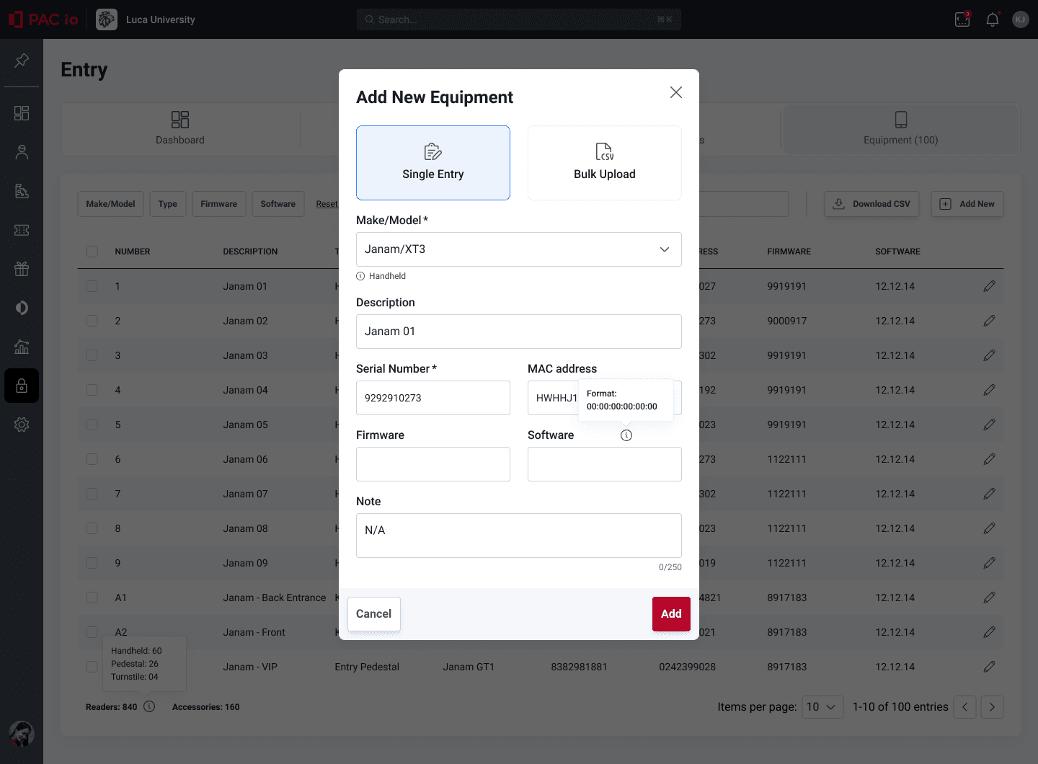
Task: Edit row 7 with pencil icon
Action: pyautogui.click(x=989, y=494)
